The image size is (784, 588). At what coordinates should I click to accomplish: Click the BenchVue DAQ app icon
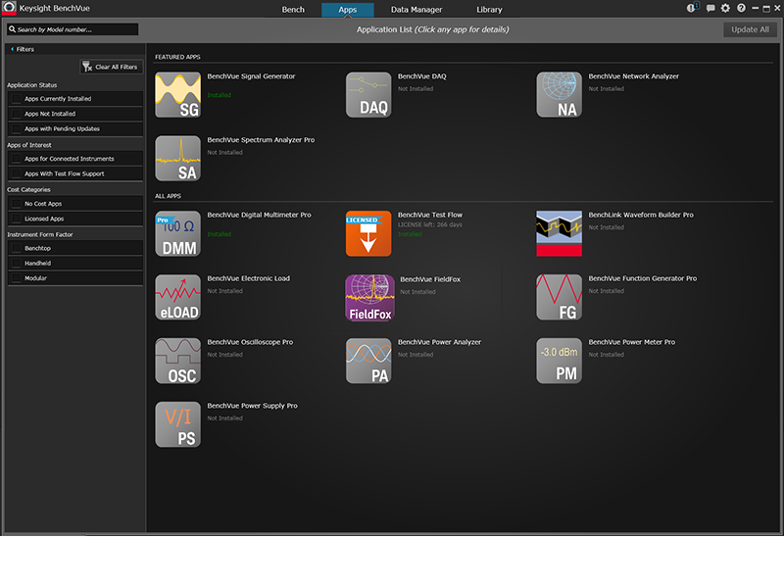point(368,95)
